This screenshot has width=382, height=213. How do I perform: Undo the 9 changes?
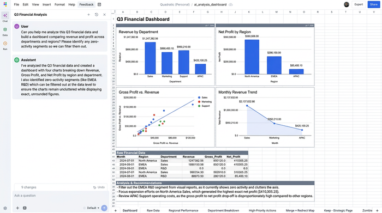(x=99, y=187)
